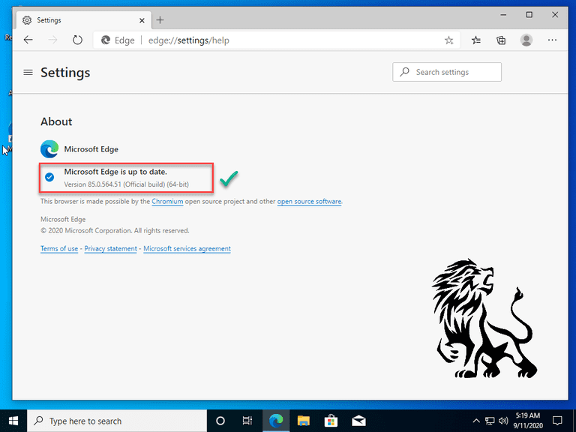Open the Favorites list icon

click(x=476, y=40)
